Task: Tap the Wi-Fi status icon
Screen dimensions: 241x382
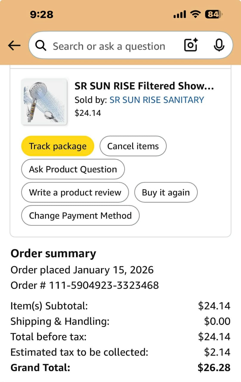Action: [196, 14]
